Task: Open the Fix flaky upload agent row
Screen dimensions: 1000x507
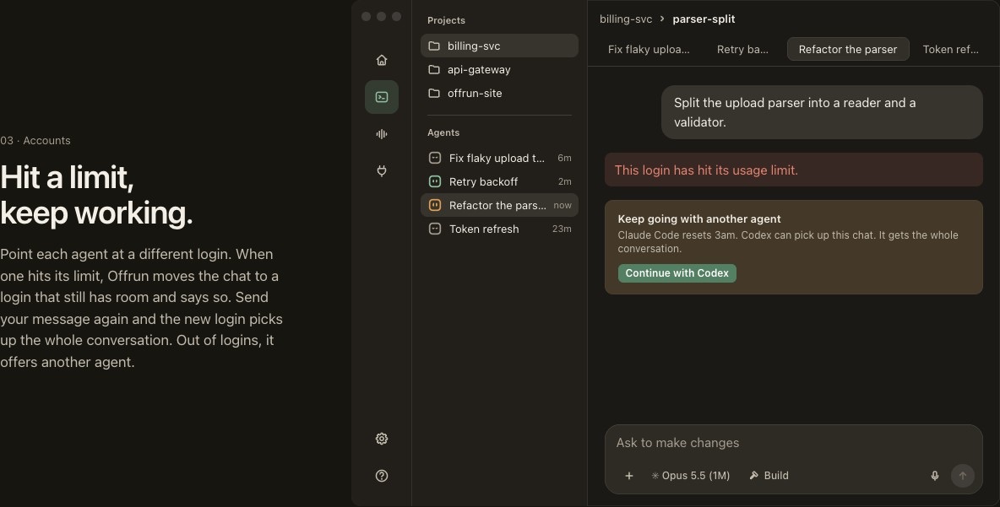Action: point(499,158)
